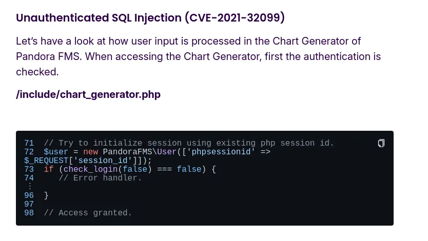Click the 'new' keyword in line 72
Image resolution: width=428 pixels, height=241 pixels.
tap(90, 152)
